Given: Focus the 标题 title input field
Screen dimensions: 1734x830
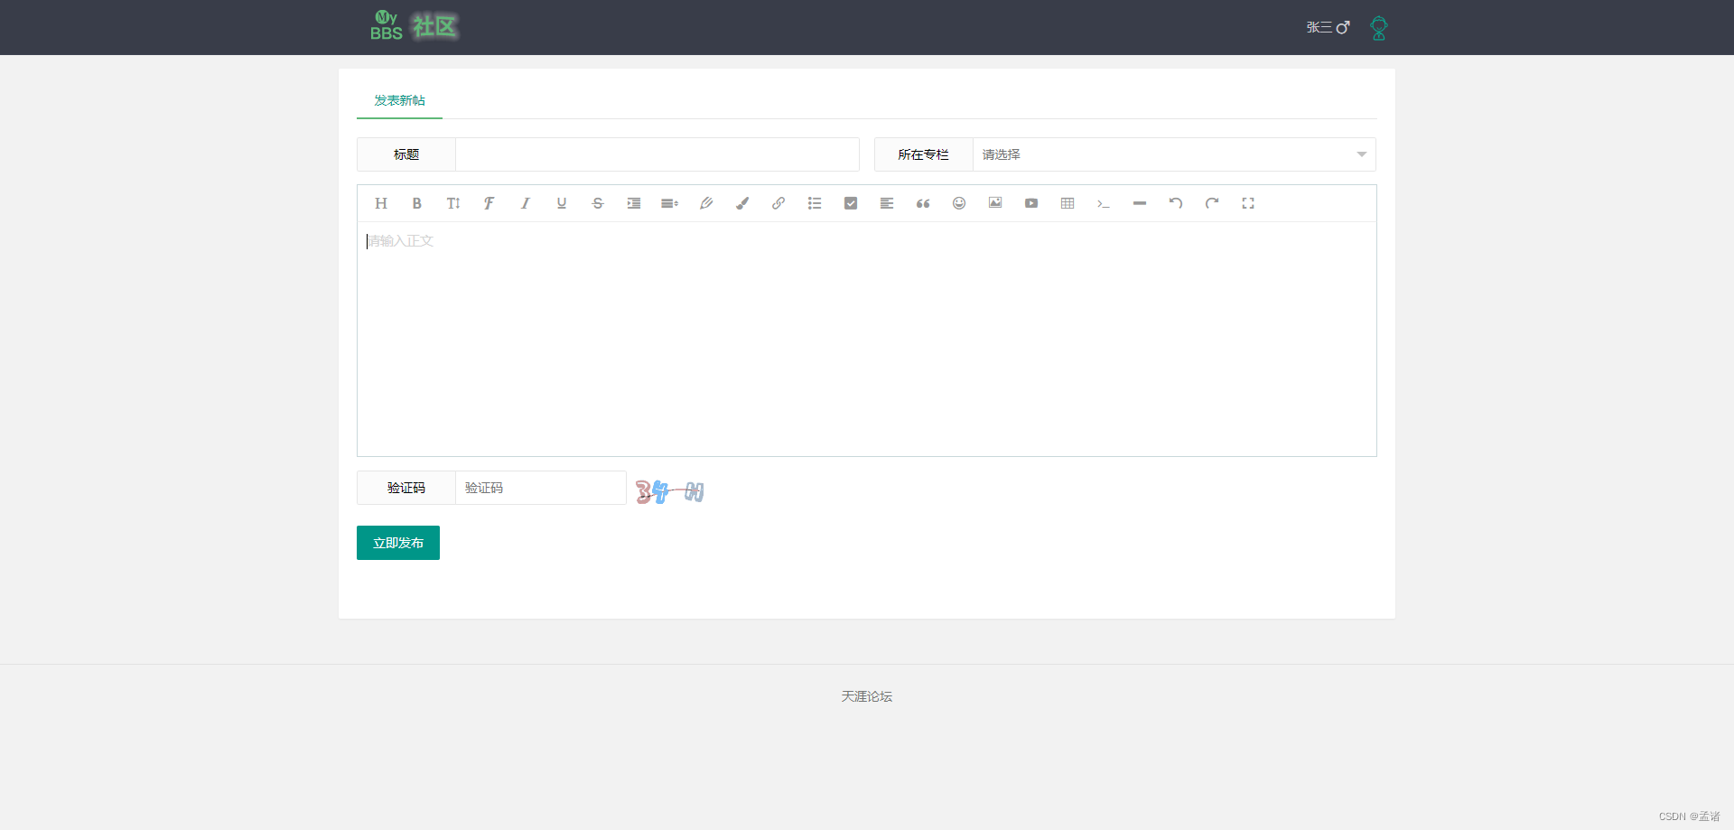Looking at the screenshot, I should 657,154.
